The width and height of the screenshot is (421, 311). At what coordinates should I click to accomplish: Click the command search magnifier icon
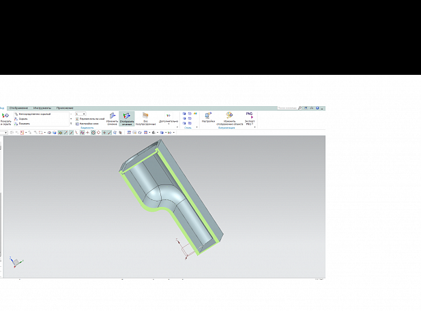tap(300, 108)
